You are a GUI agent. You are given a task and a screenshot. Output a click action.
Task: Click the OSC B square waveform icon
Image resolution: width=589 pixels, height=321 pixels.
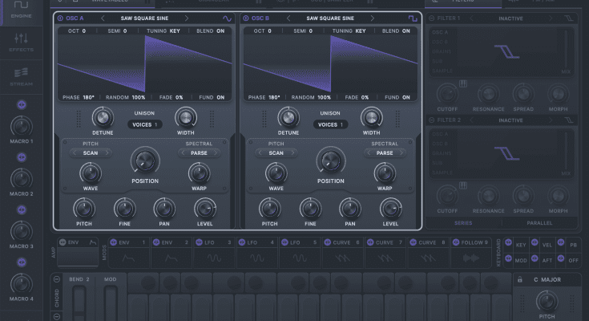point(413,18)
